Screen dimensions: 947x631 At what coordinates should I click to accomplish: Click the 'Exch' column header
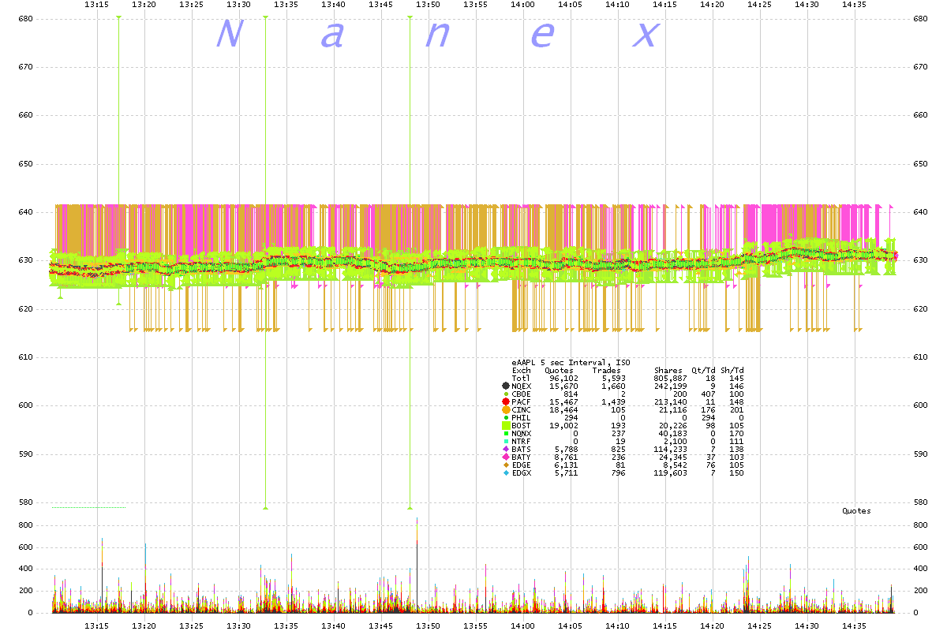pos(522,370)
